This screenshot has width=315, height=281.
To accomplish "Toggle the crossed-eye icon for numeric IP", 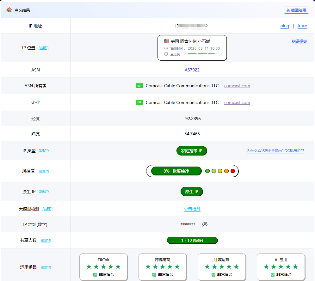I will click(205, 224).
